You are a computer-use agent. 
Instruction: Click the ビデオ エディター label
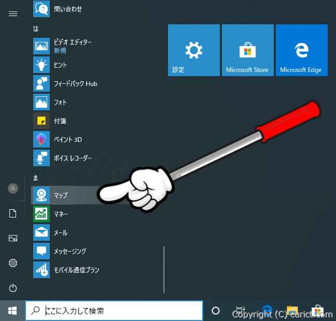[x=73, y=42]
